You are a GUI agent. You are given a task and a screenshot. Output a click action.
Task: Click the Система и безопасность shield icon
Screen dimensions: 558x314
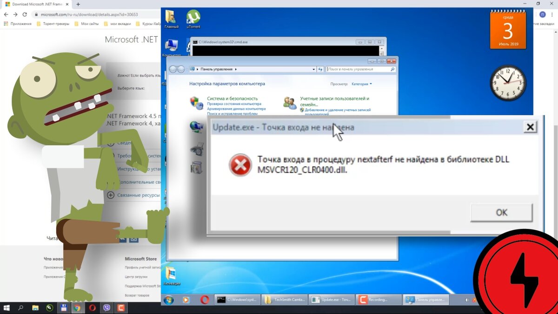197,103
